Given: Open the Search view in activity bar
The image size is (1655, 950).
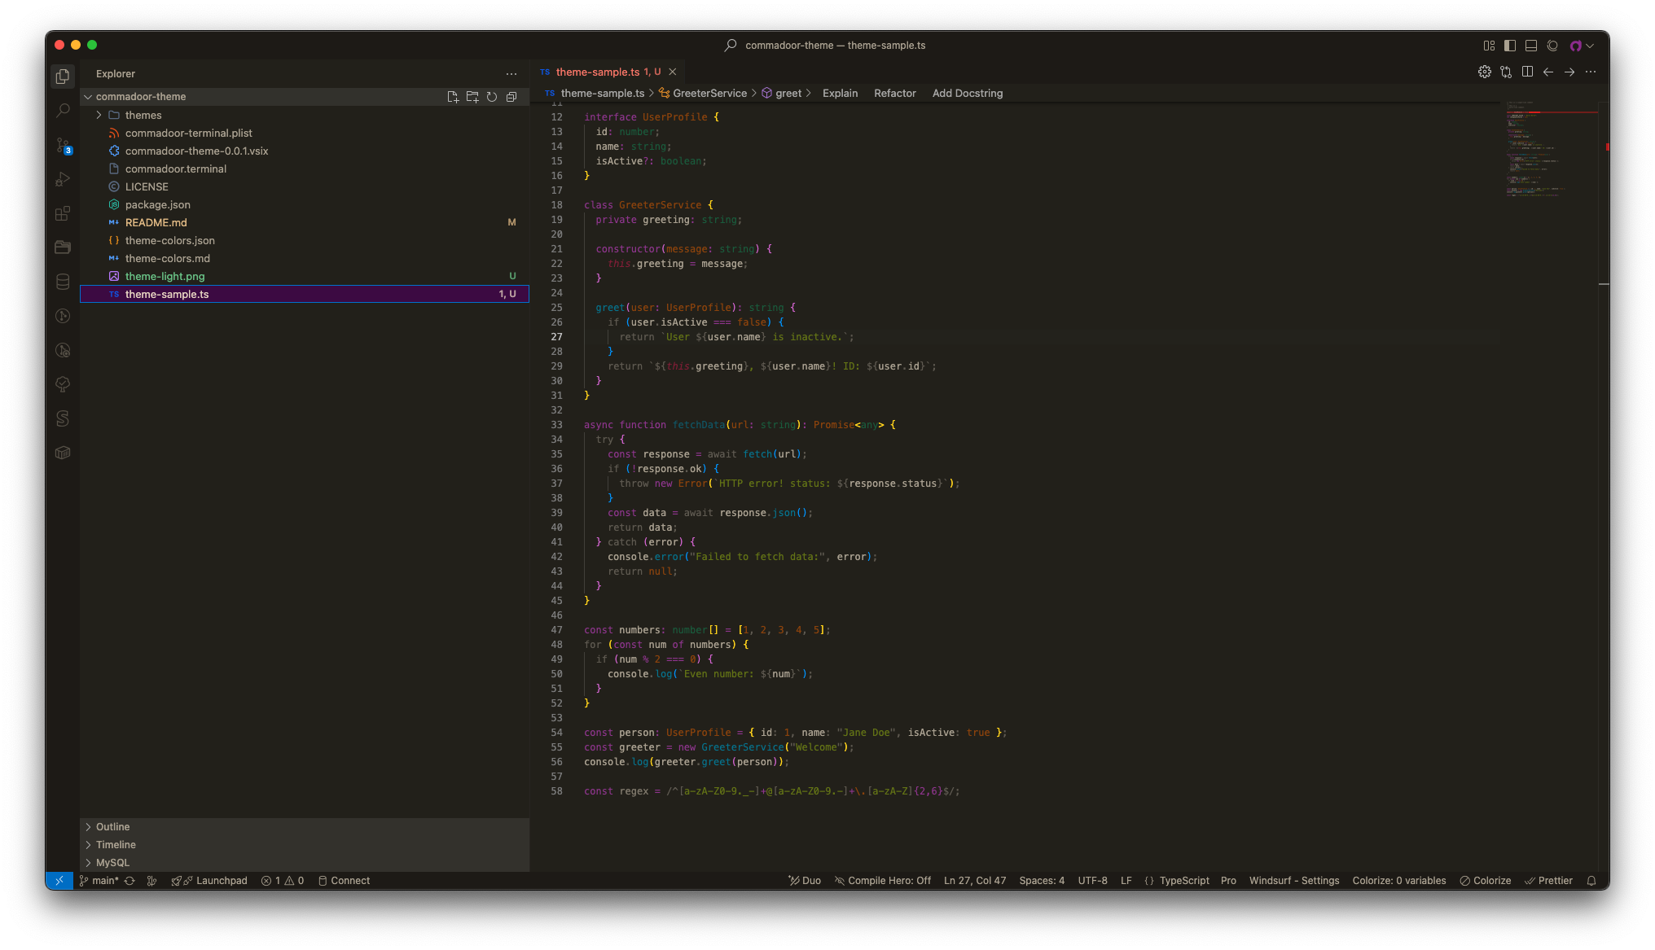Looking at the screenshot, I should coord(63,111).
